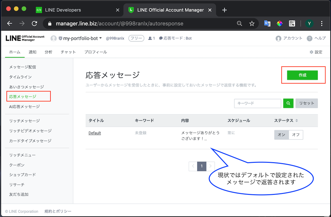The image size is (331, 217).
Task: Open 応答メッセージ in the sidebar
Action: pos(23,96)
